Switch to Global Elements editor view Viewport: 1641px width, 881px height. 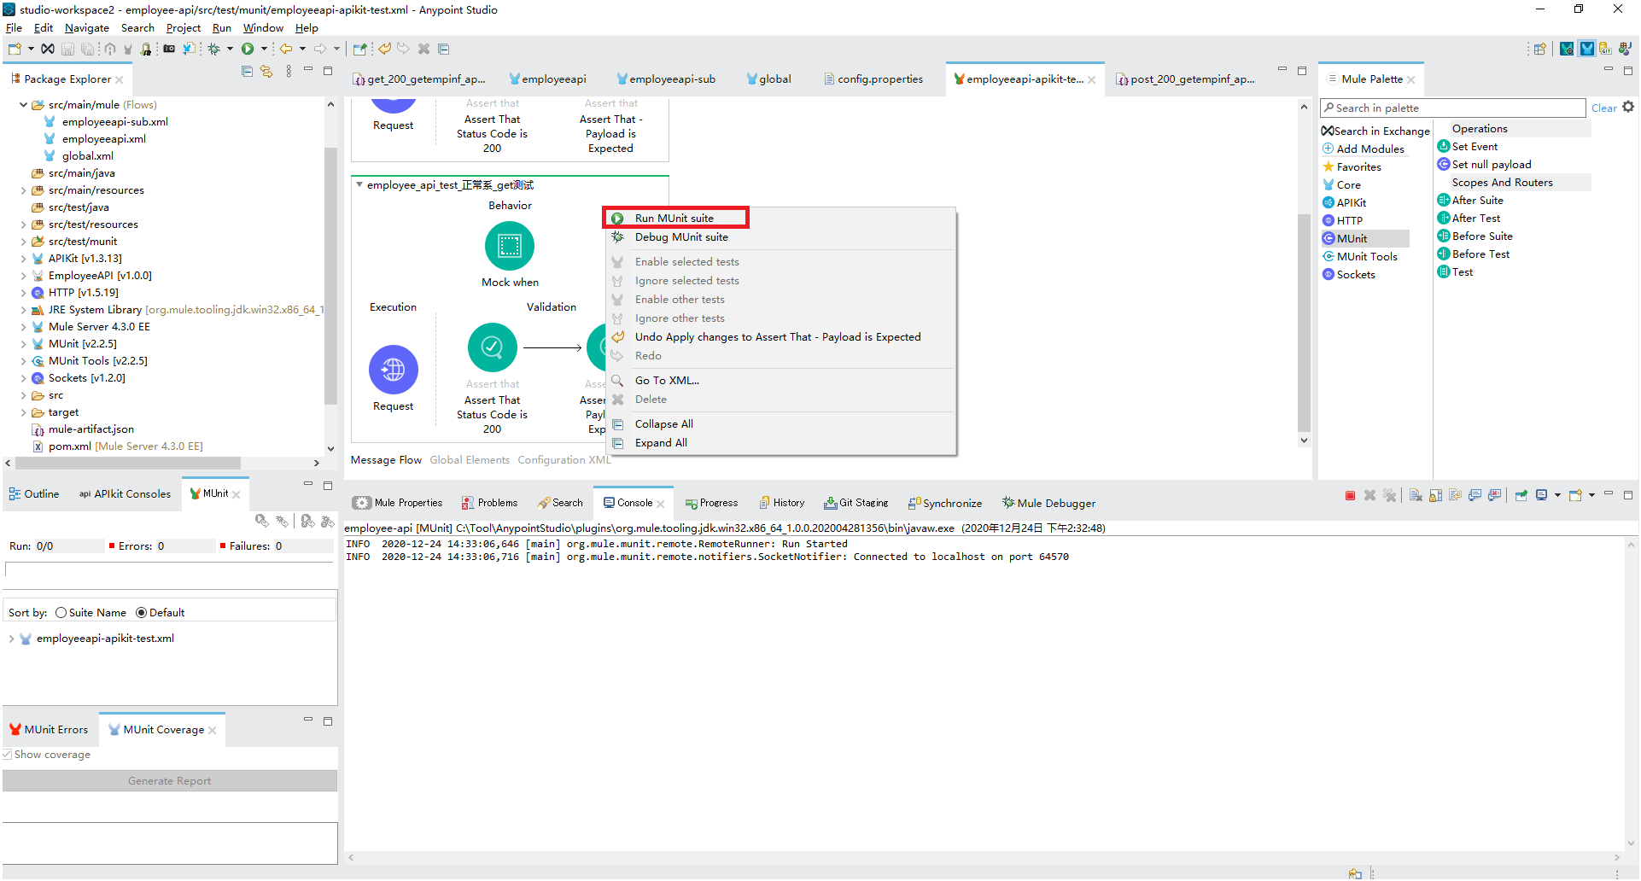pyautogui.click(x=470, y=459)
